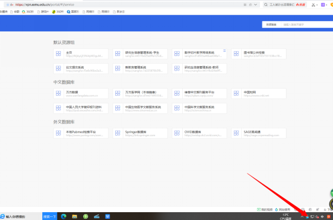Click the 搜索一下 taskbar button
The height and width of the screenshot is (220, 333).
pyautogui.click(x=49, y=216)
